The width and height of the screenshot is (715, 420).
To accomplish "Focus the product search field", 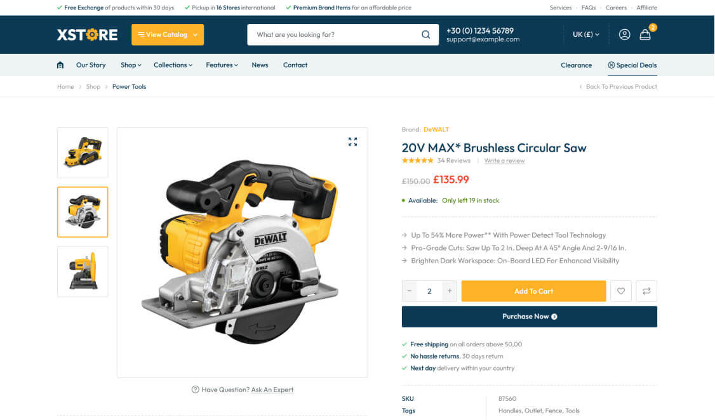I will pos(335,35).
